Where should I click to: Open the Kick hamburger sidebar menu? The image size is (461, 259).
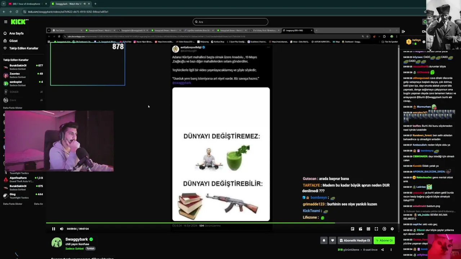pyautogui.click(x=5, y=22)
